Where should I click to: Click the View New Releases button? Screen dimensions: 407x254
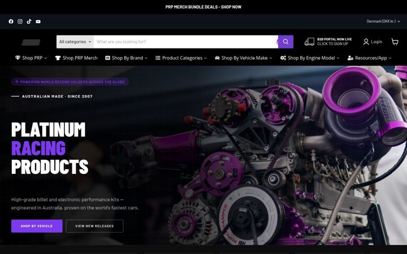[x=94, y=226]
